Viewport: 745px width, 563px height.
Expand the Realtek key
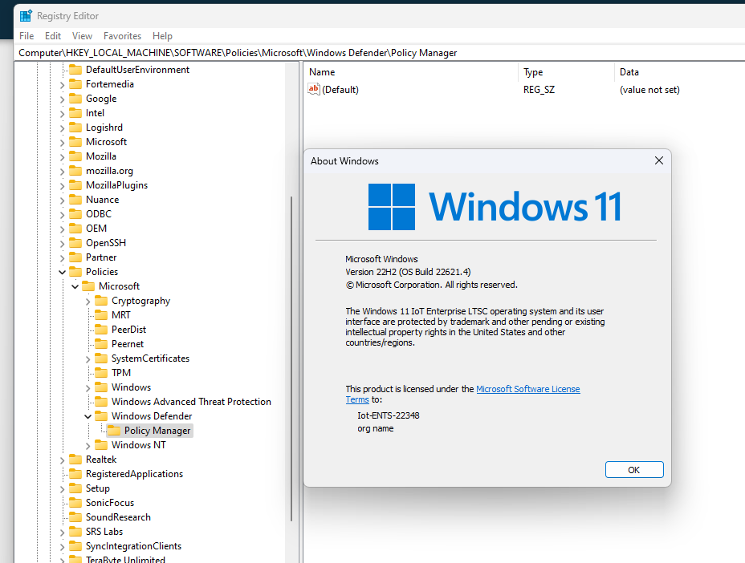[x=63, y=460]
